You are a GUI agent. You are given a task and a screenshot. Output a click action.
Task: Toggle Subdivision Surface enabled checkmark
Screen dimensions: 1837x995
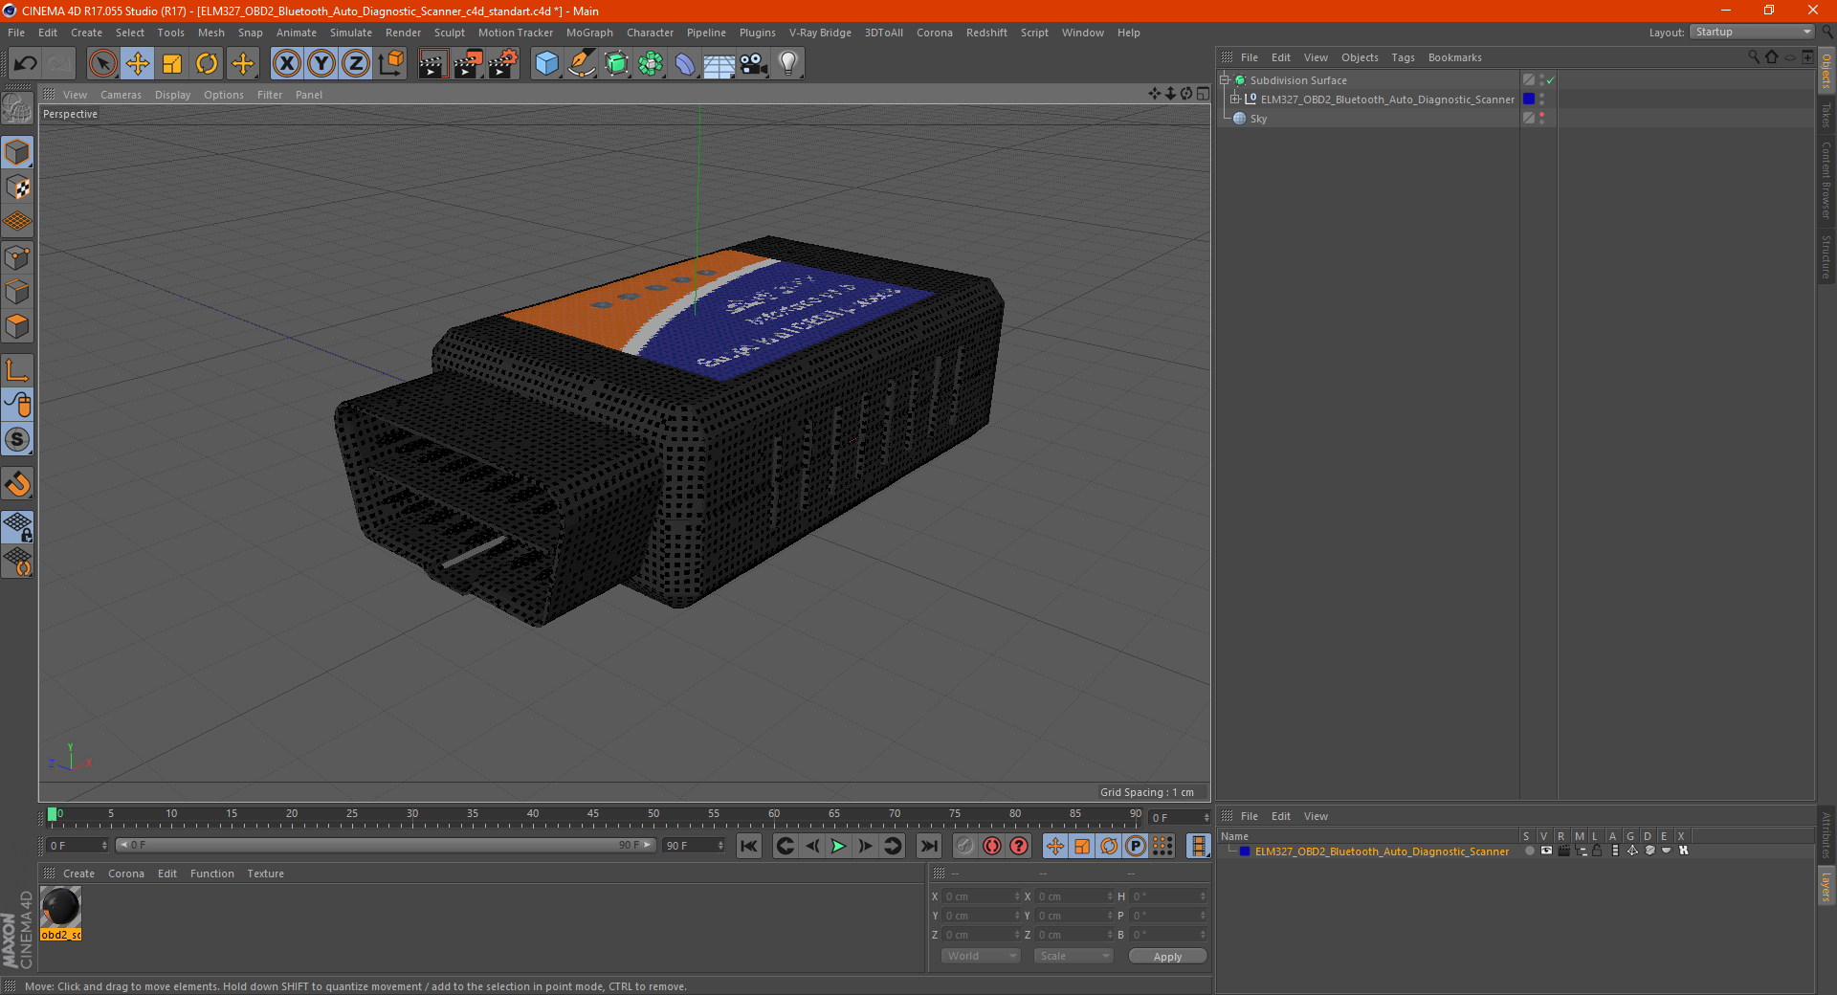(1551, 80)
